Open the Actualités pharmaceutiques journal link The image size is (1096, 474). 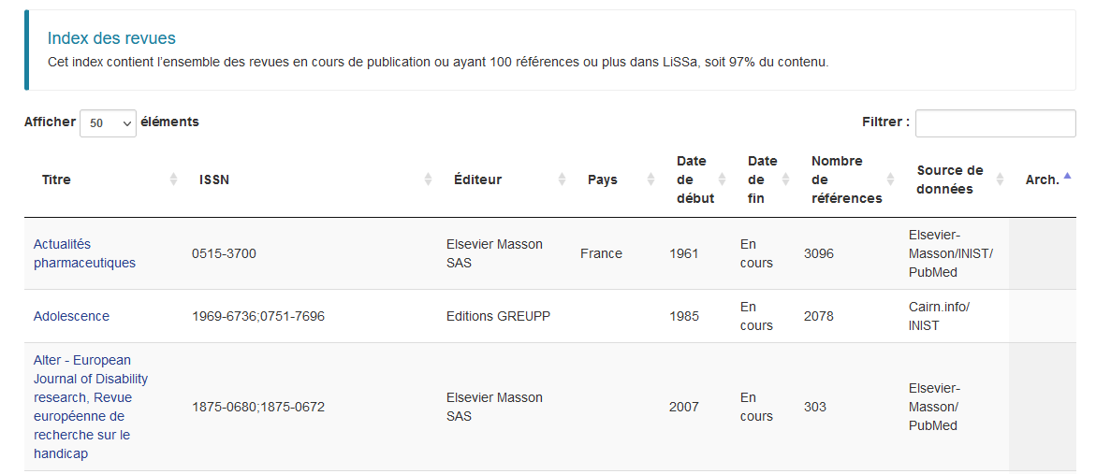(x=84, y=253)
